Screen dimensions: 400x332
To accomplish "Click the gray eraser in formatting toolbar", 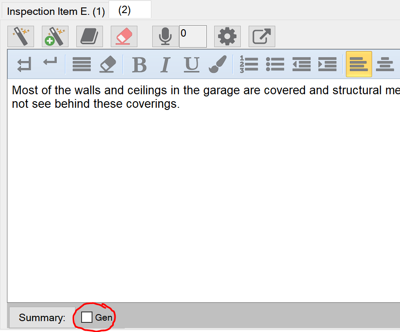I will pyautogui.click(x=107, y=64).
